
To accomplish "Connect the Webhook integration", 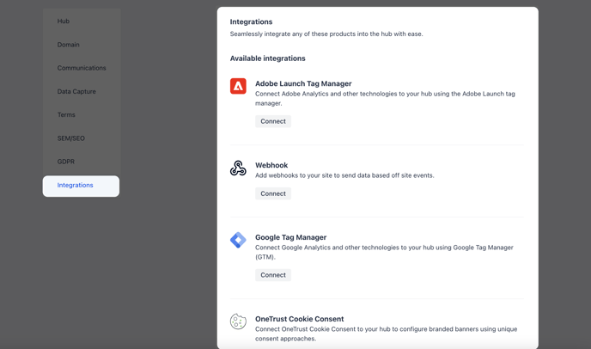I will tap(273, 193).
